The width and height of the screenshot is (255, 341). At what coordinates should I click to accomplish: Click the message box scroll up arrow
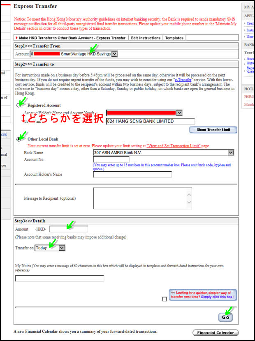[x=189, y=195]
